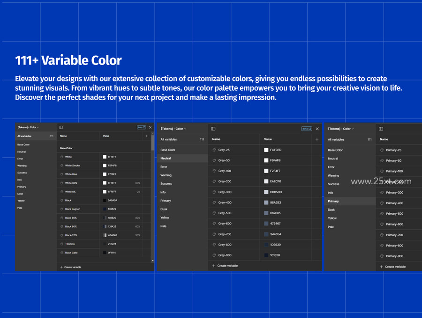Open [Tokens] - Color dropdown in Grey variables panel
This screenshot has height=318, width=422.
pos(173,129)
